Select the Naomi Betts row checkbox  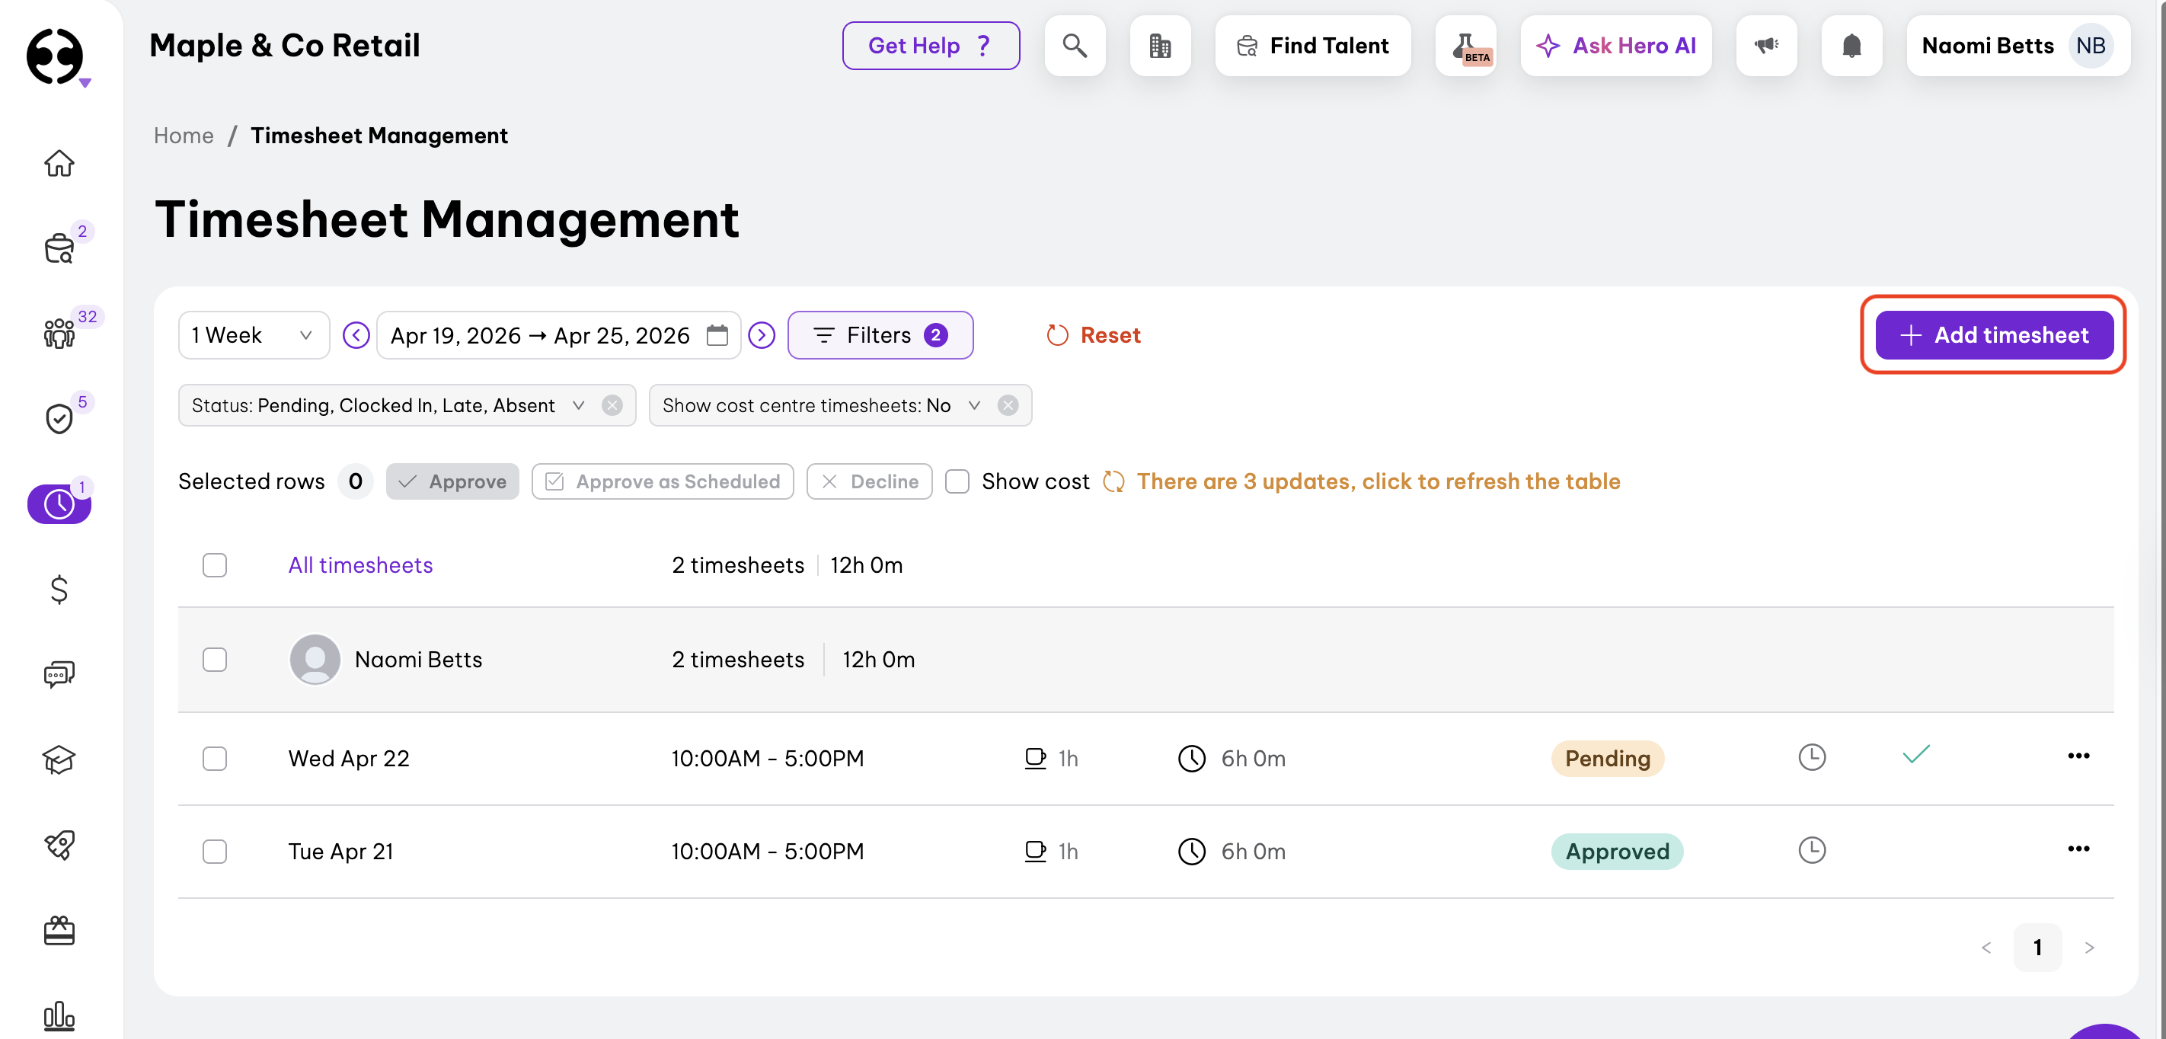215,660
